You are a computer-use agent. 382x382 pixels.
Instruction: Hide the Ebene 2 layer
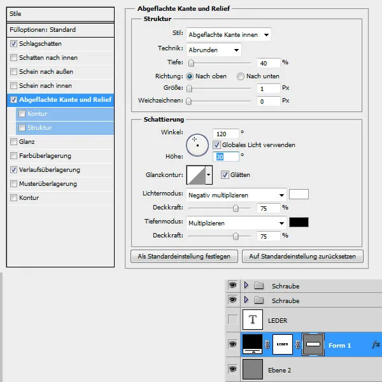(233, 369)
